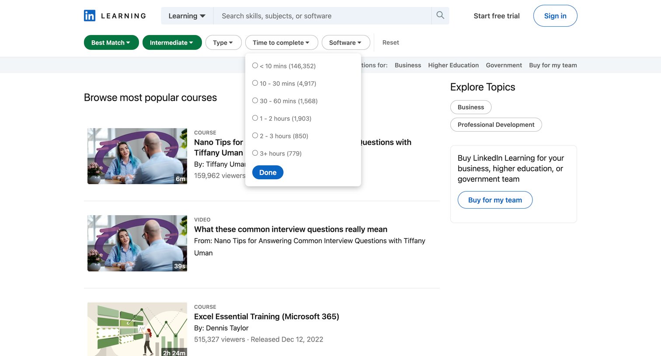Click the search magnifier icon
The height and width of the screenshot is (356, 661).
tap(440, 15)
